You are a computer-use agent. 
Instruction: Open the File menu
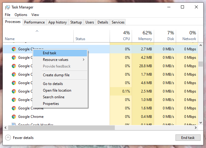click(8, 15)
